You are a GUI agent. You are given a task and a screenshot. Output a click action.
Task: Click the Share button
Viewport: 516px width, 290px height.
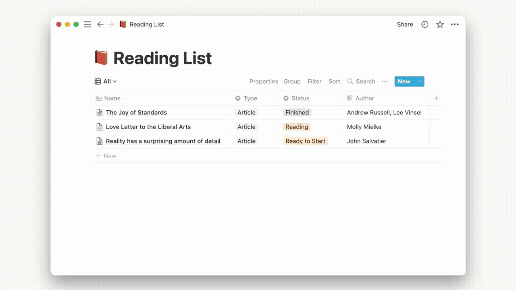tap(405, 25)
